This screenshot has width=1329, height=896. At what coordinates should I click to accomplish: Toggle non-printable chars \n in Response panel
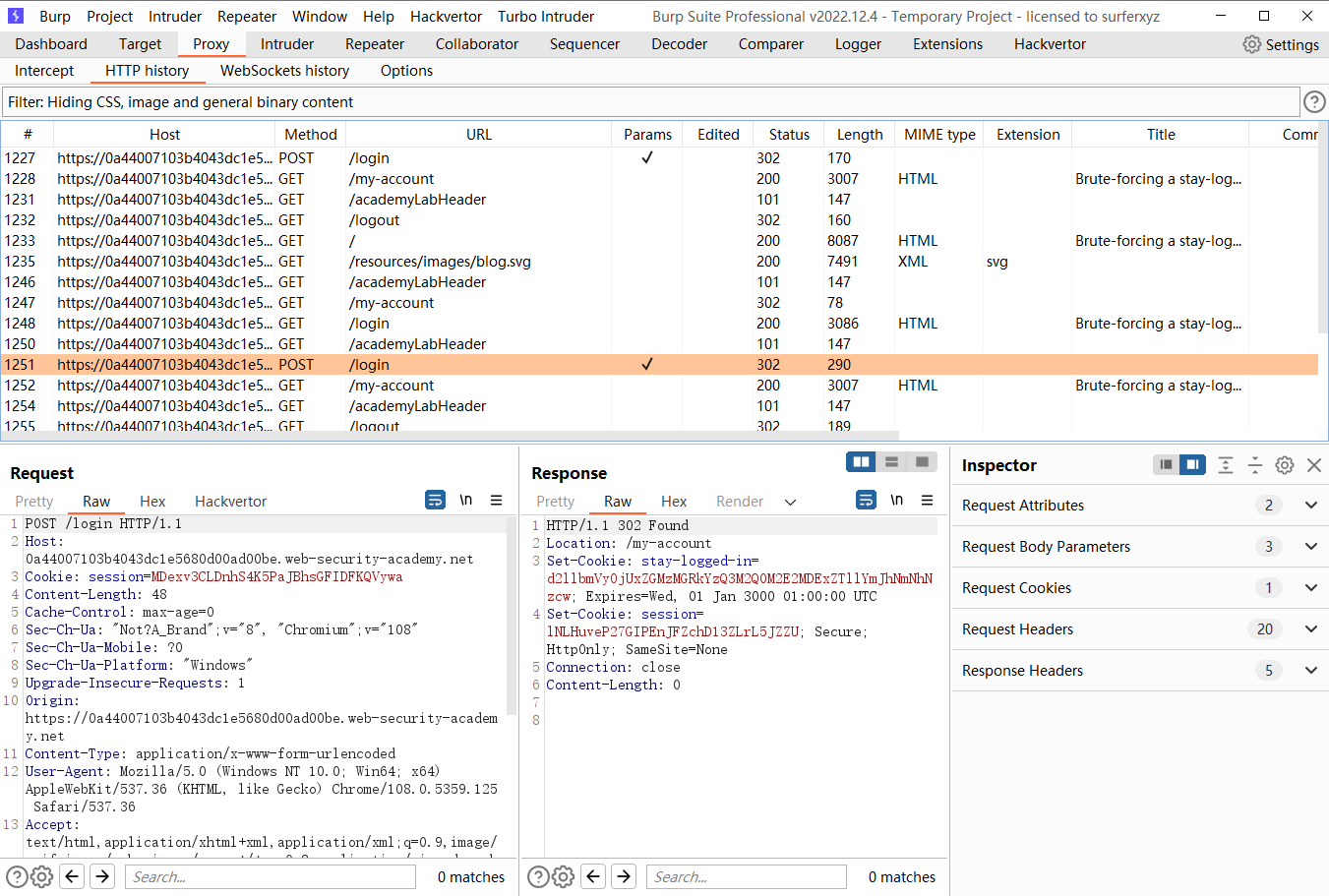click(x=897, y=500)
